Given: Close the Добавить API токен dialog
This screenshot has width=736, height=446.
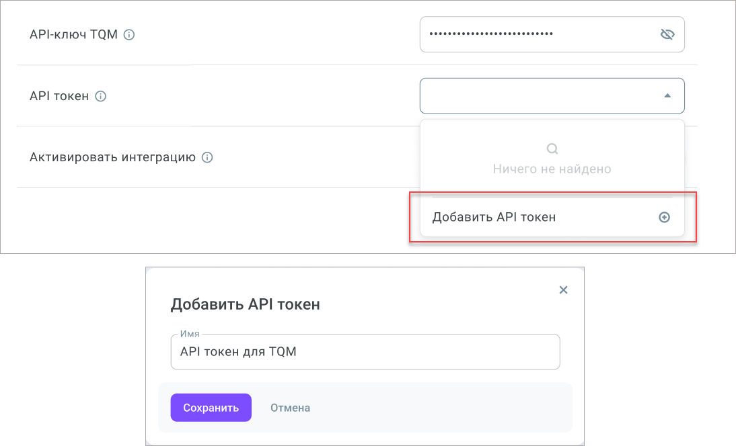Looking at the screenshot, I should pyautogui.click(x=563, y=290).
